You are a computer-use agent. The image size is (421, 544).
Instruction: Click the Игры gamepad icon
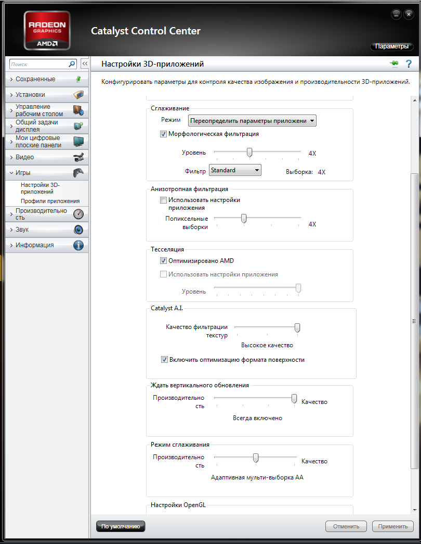coord(78,172)
